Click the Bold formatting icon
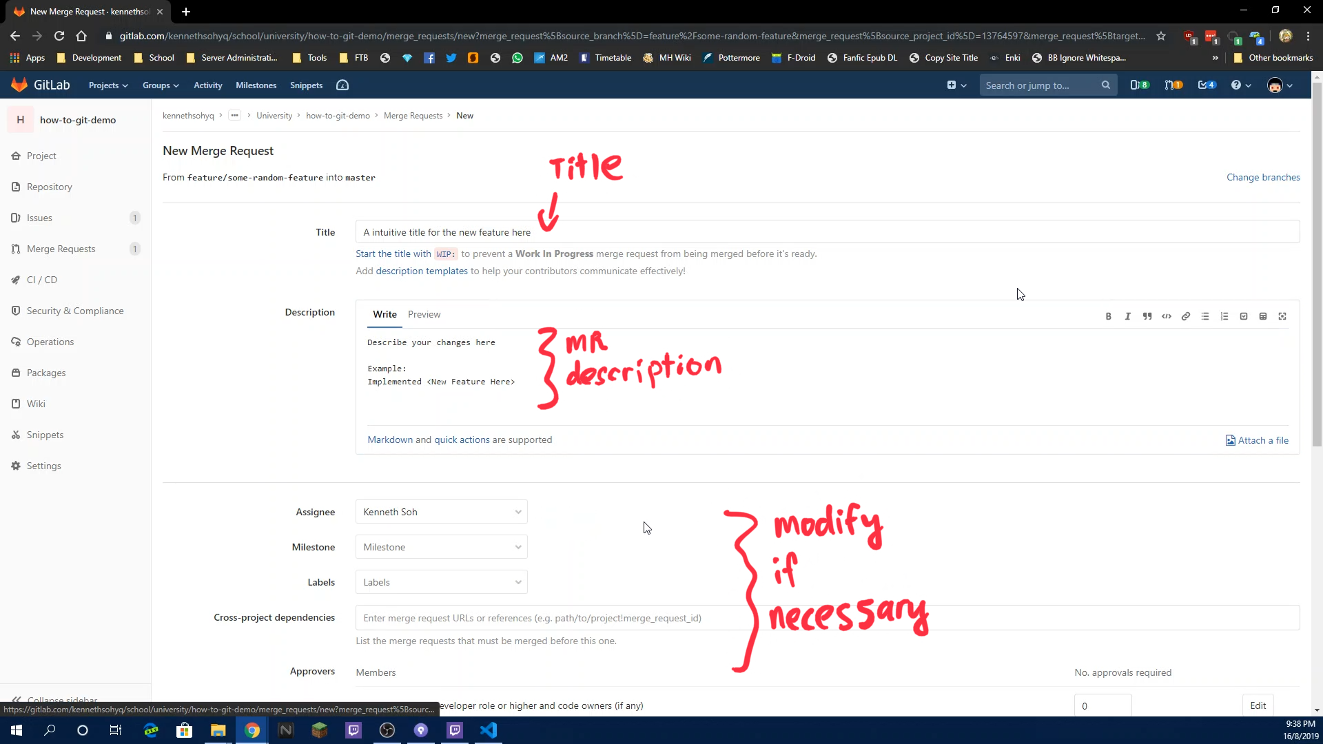1323x744 pixels. coord(1109,316)
